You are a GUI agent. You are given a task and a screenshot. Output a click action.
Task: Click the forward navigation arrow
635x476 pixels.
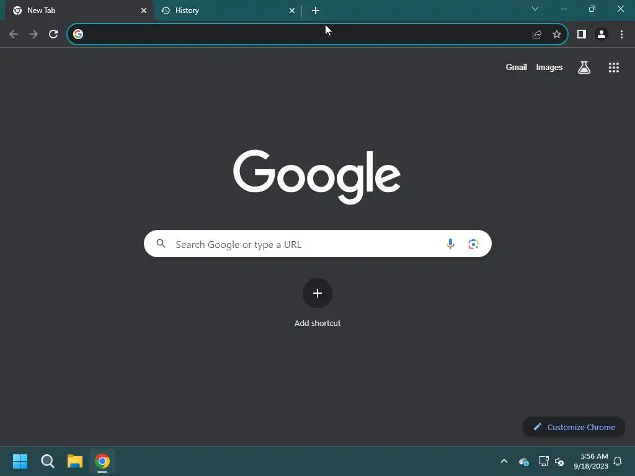click(33, 35)
